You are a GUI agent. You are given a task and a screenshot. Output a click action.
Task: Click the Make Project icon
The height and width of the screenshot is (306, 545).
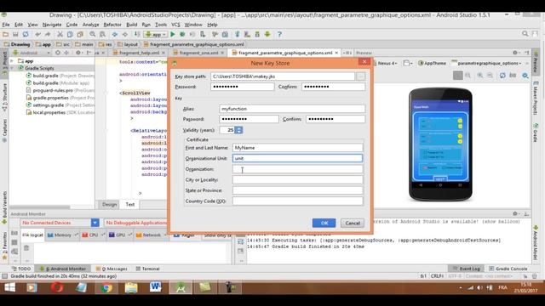click(137, 34)
